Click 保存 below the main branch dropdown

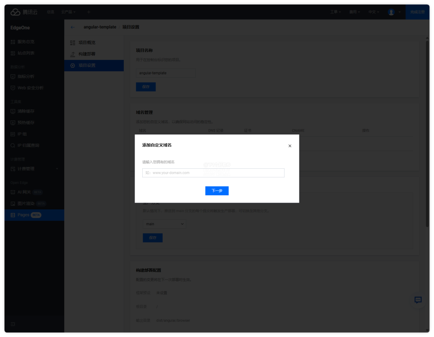point(153,238)
